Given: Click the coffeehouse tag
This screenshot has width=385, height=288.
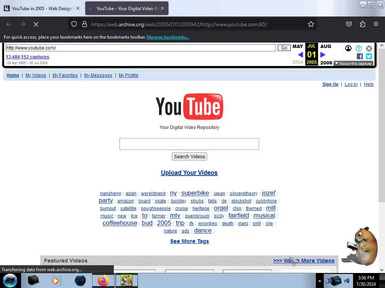Looking at the screenshot, I should point(120,223).
